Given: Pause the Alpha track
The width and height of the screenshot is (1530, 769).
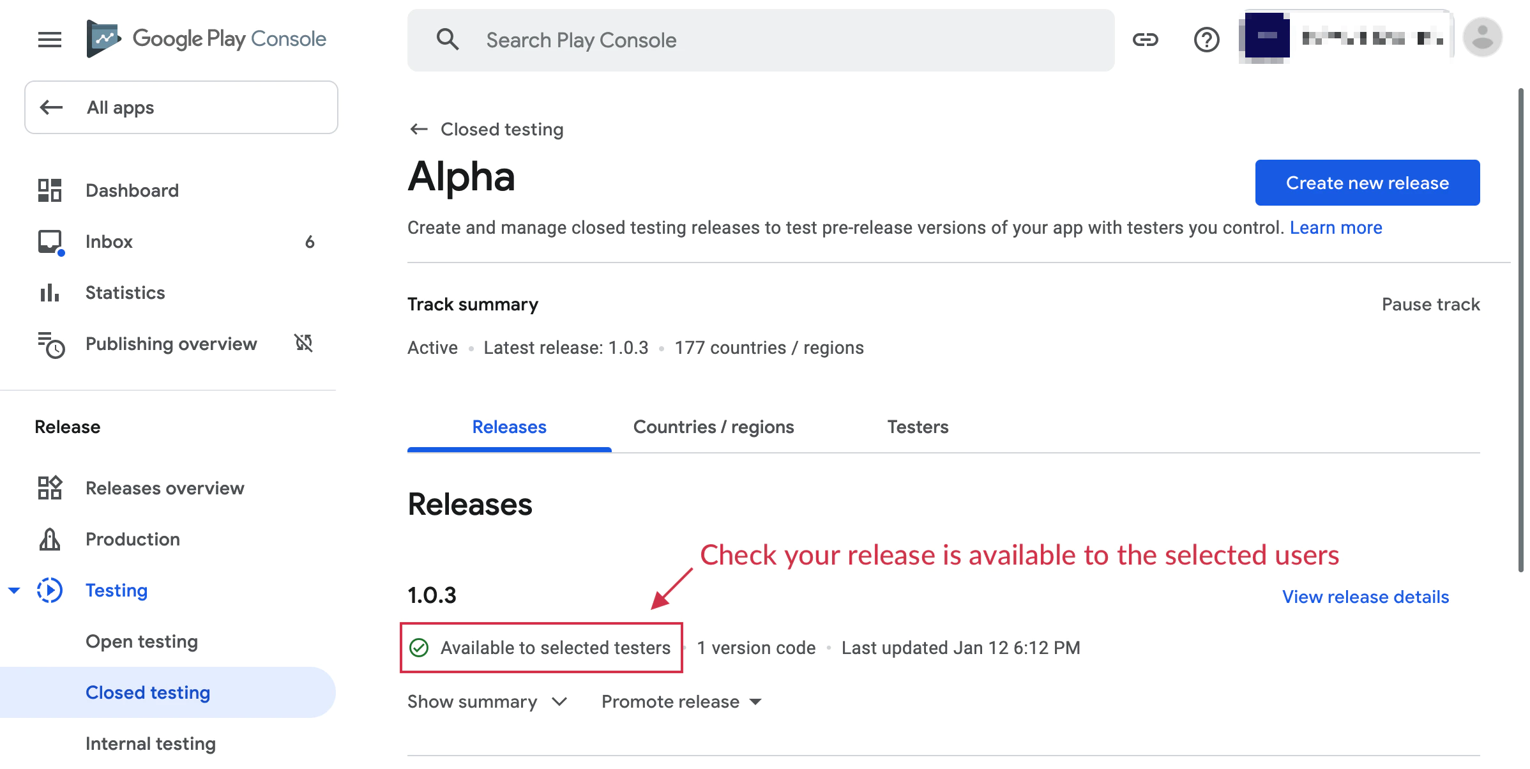Looking at the screenshot, I should (1430, 304).
